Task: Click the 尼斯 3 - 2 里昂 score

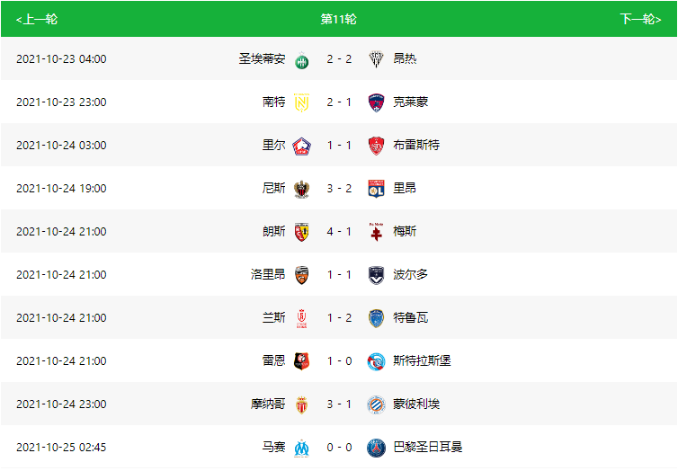Action: click(x=339, y=189)
